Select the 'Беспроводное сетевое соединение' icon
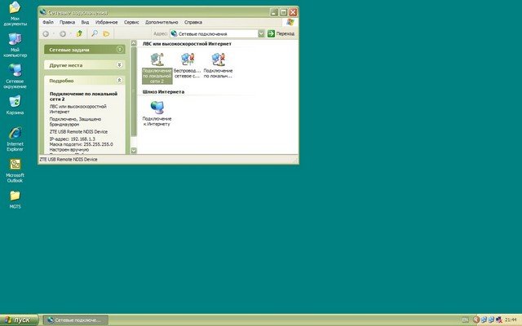Image resolution: width=522 pixels, height=326 pixels. [x=187, y=59]
